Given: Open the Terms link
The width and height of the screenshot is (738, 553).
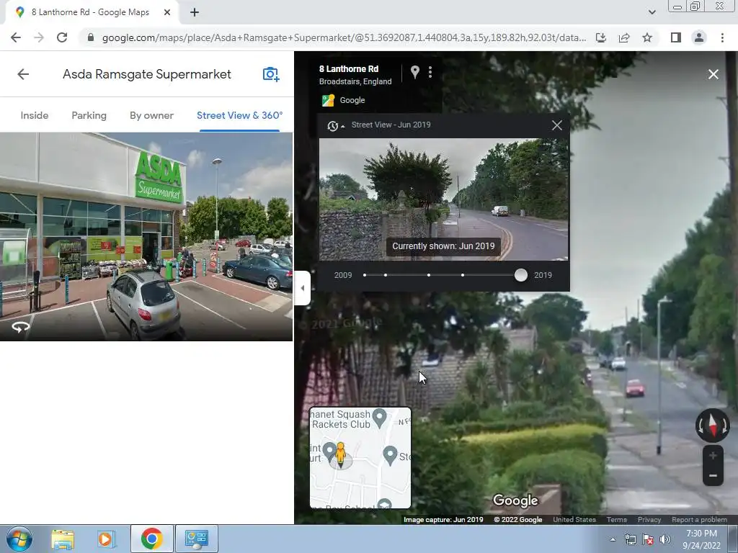Looking at the screenshot, I should click(x=617, y=520).
